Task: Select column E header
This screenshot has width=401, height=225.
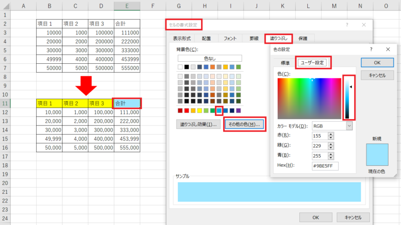Action: (127, 6)
